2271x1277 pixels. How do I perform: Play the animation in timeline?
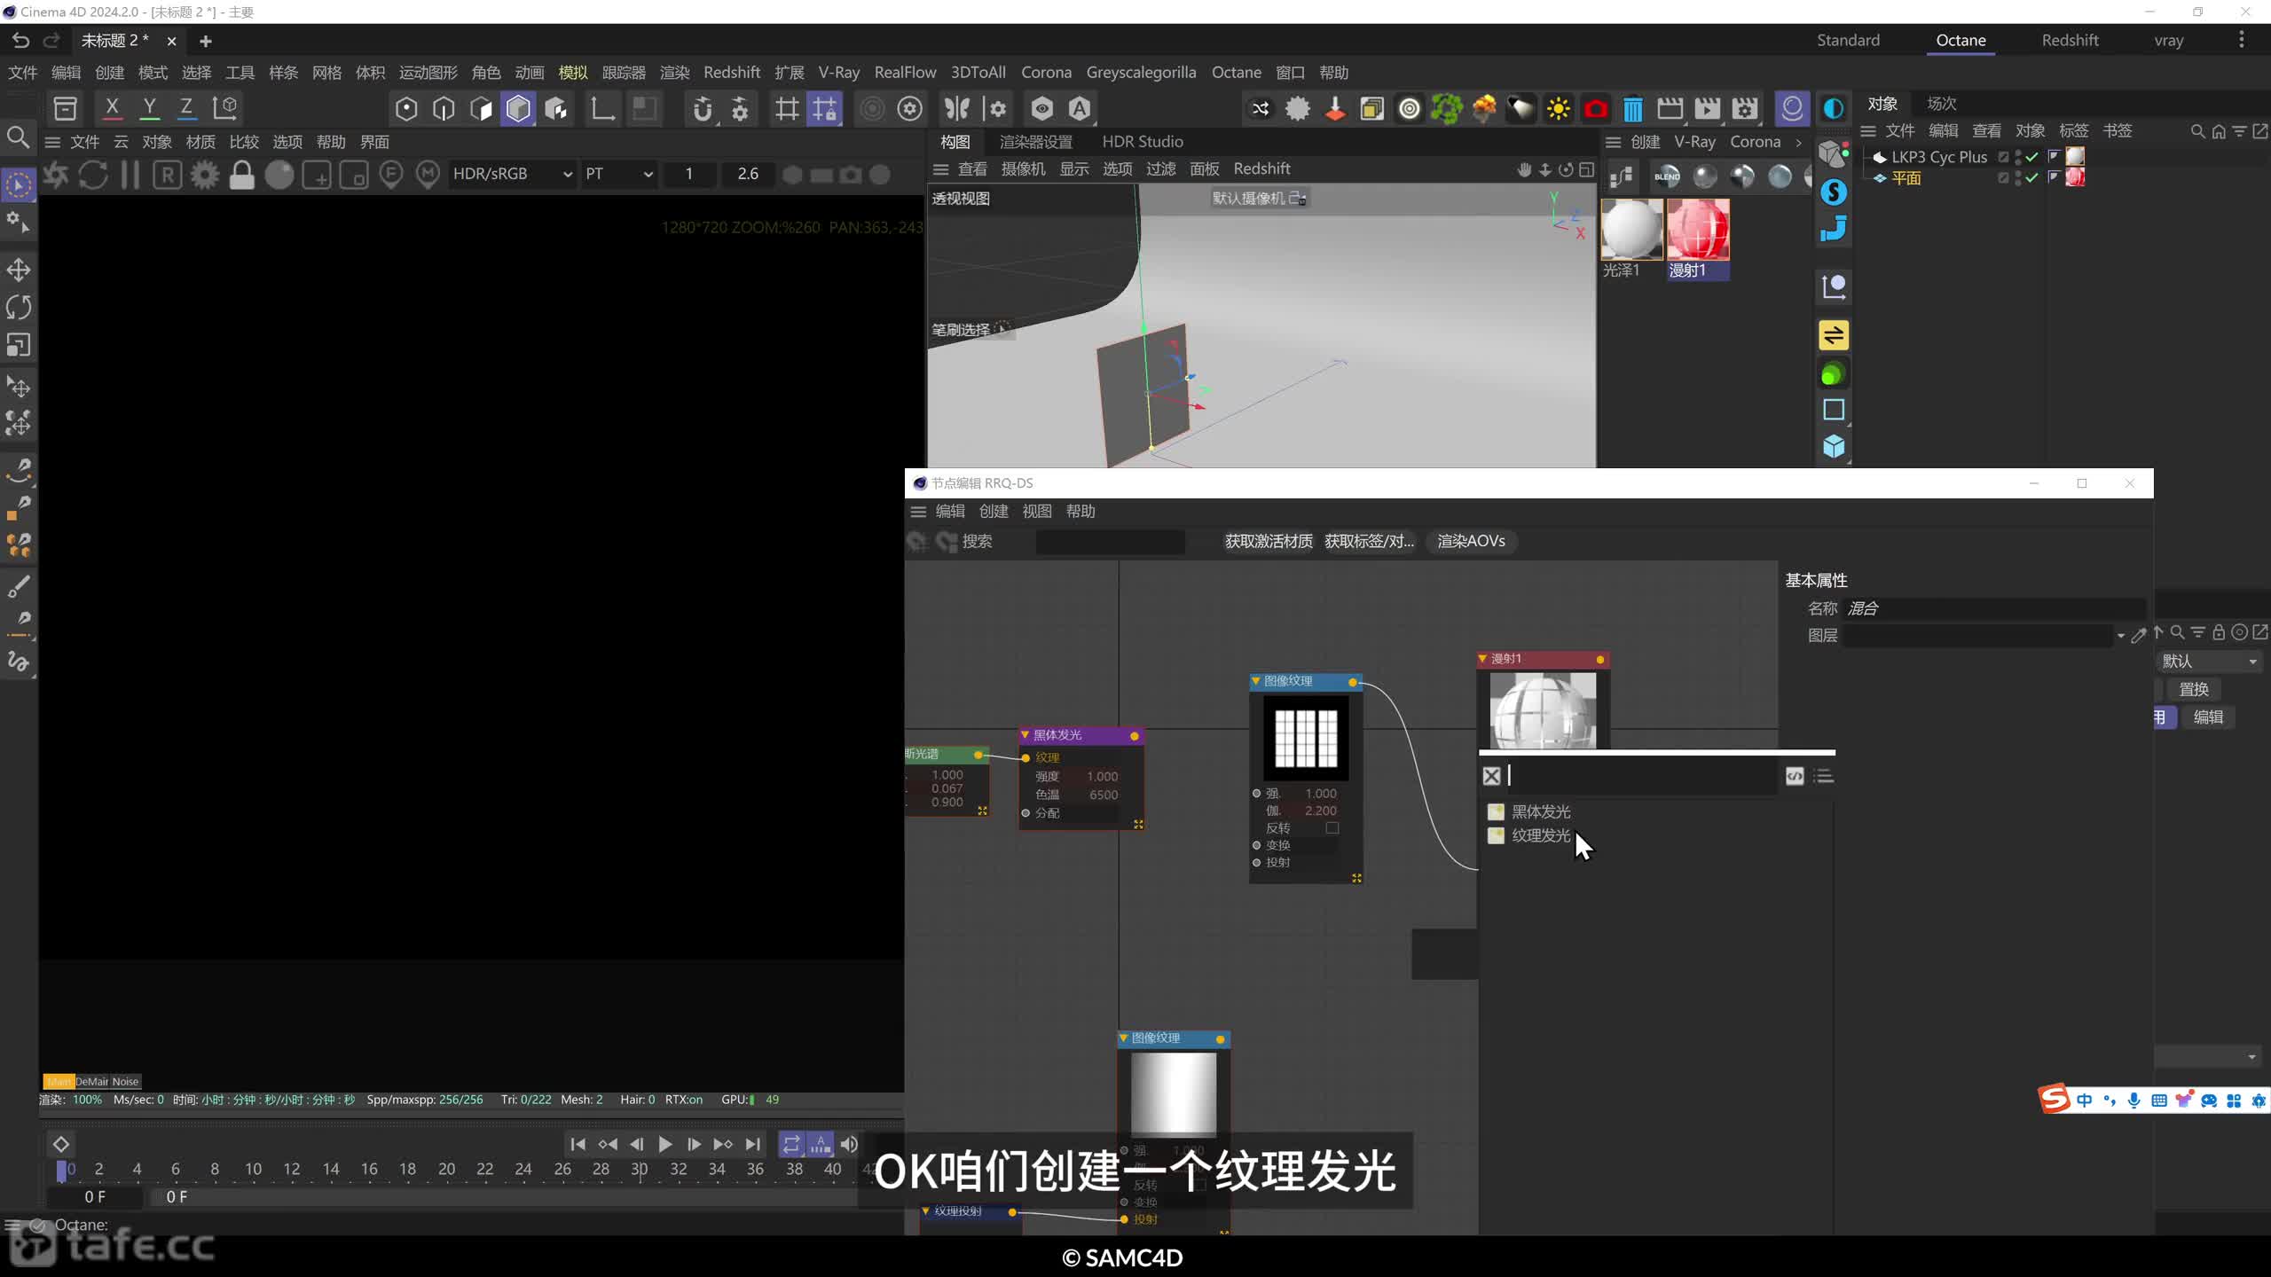(x=664, y=1145)
